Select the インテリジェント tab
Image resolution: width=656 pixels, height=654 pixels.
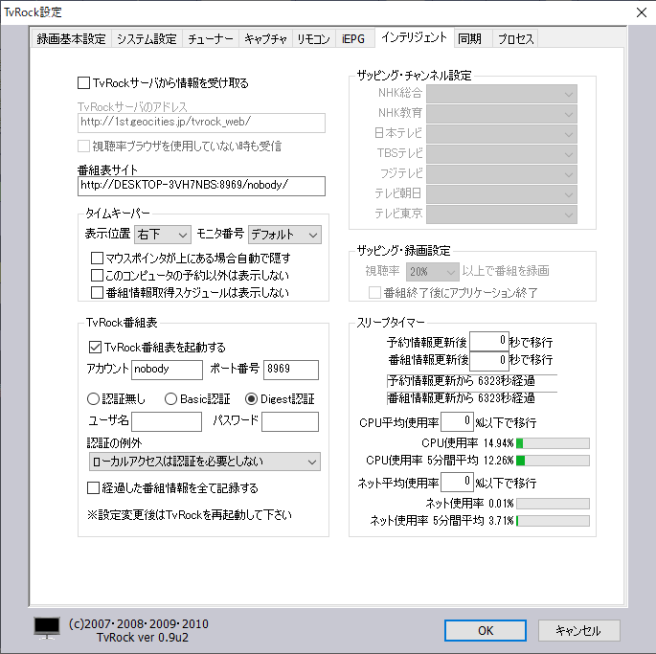414,37
